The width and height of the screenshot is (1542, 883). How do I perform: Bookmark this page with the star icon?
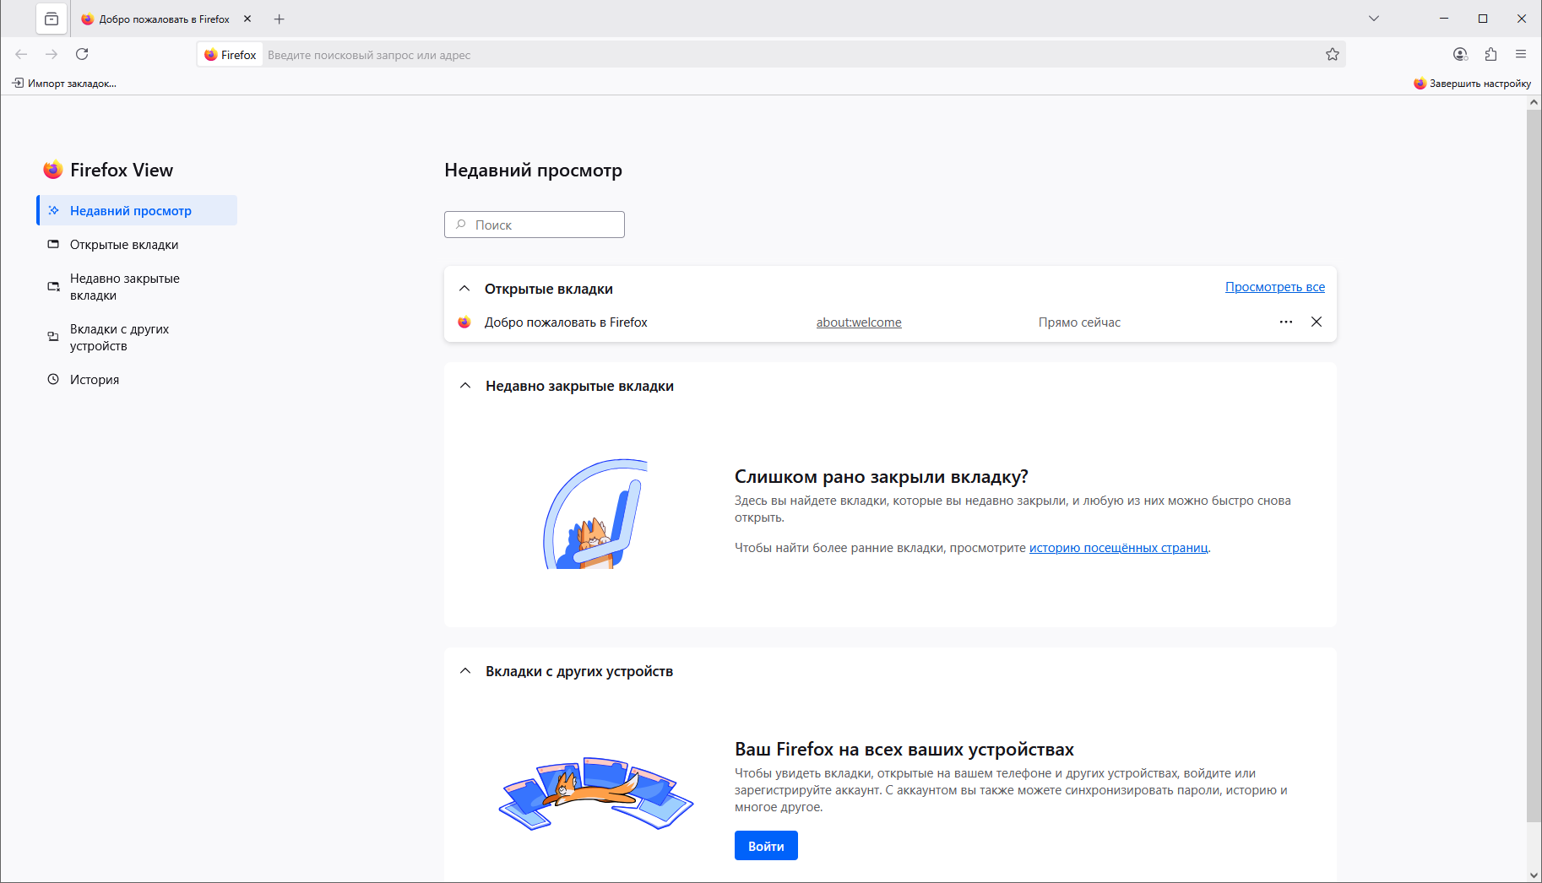[x=1333, y=55]
